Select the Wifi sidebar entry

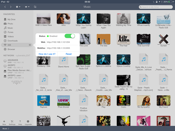click(x=17, y=45)
